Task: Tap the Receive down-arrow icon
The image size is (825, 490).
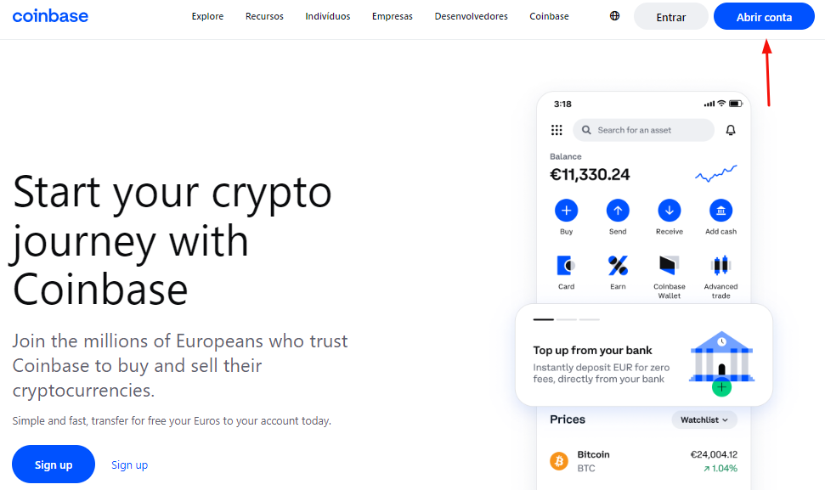Action: (670, 211)
